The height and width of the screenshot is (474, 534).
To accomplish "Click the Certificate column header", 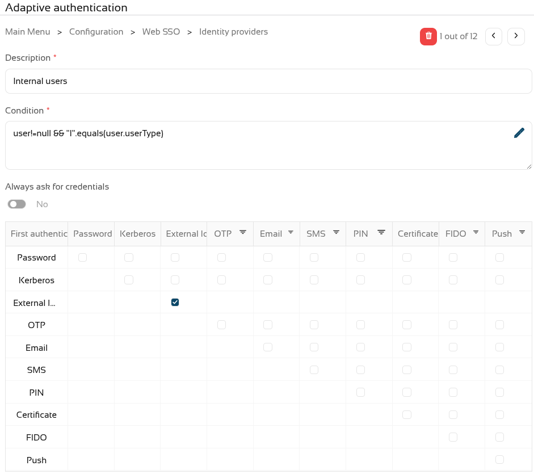I will pos(415,234).
